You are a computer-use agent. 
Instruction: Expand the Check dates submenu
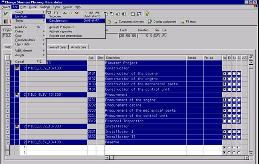click(x=29, y=44)
